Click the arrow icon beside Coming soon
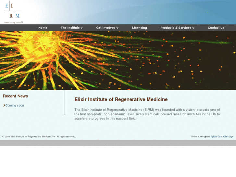The image size is (236, 177). [x=4, y=105]
